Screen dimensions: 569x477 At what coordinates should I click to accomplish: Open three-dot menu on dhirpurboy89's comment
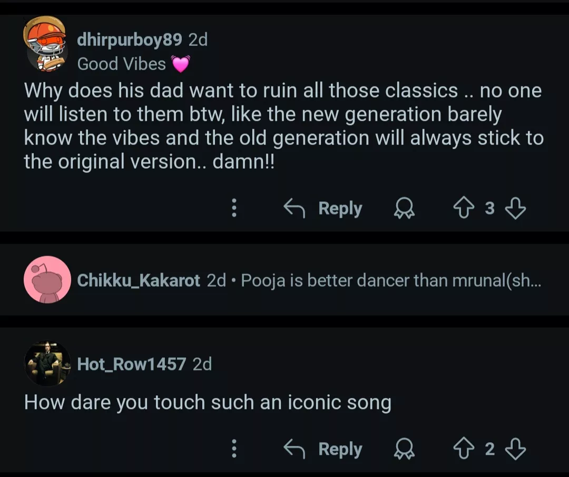(x=234, y=209)
